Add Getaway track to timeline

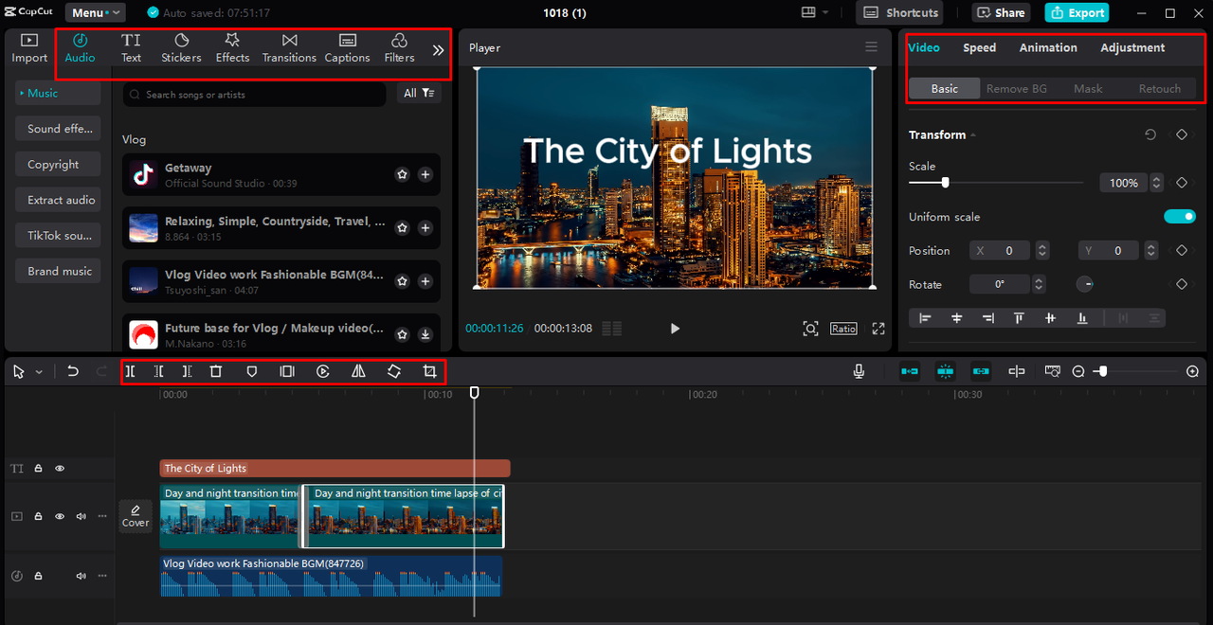click(x=425, y=175)
